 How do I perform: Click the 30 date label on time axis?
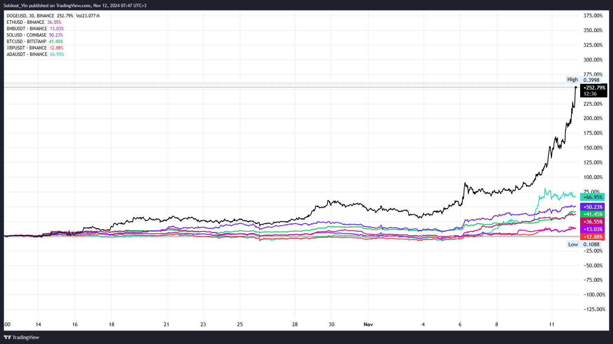point(332,324)
